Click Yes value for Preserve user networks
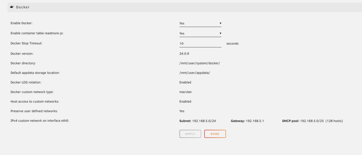Image resolution: width=362 pixels, height=155 pixels. pos(182,111)
